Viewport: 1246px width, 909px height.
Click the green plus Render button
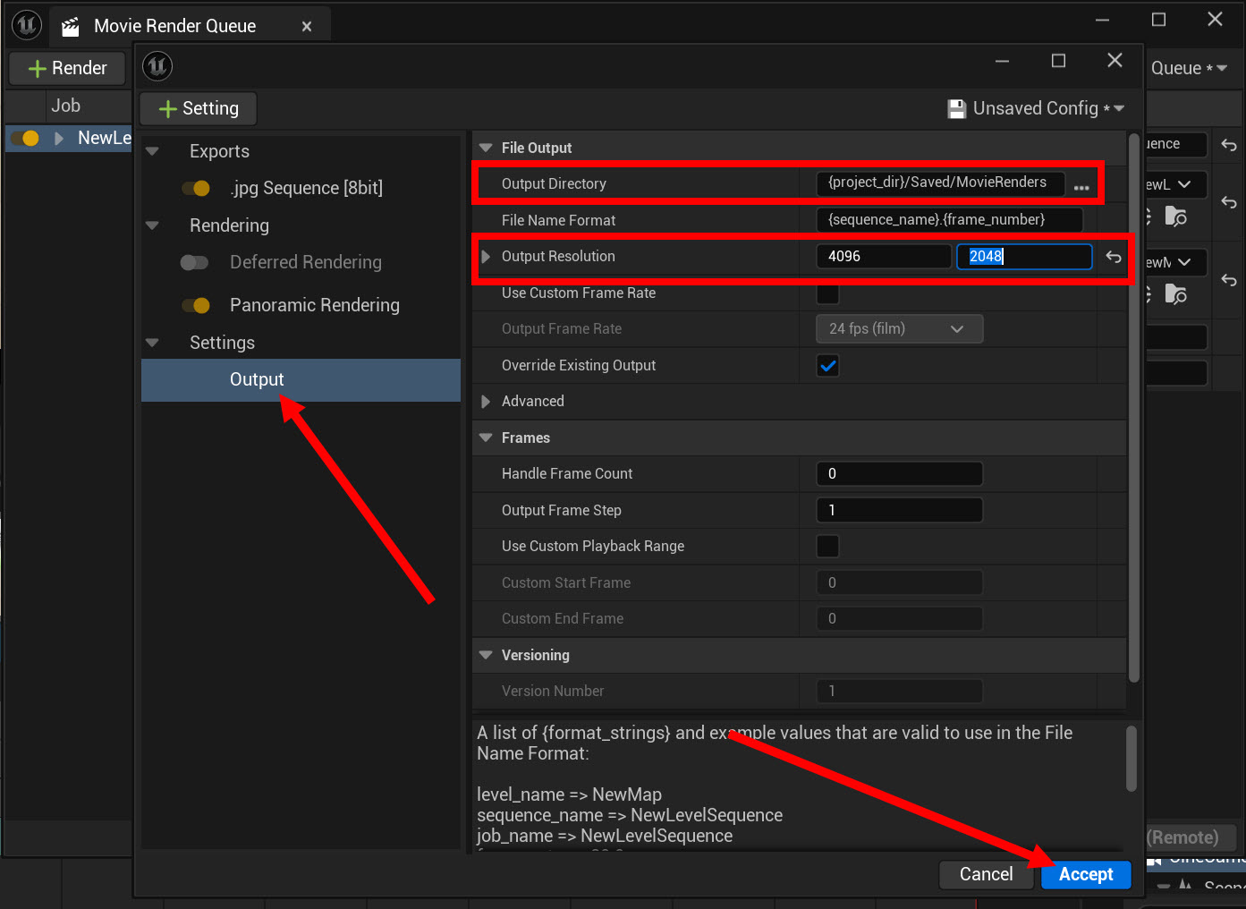point(68,68)
